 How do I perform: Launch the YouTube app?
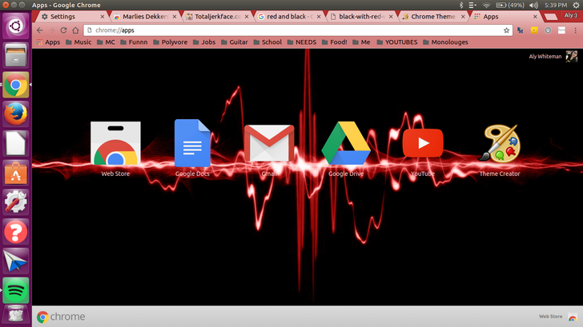[x=423, y=143]
